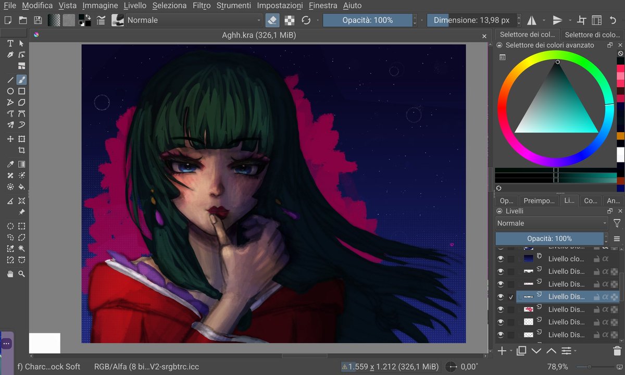Open the layers panel hamburger options

point(617,239)
